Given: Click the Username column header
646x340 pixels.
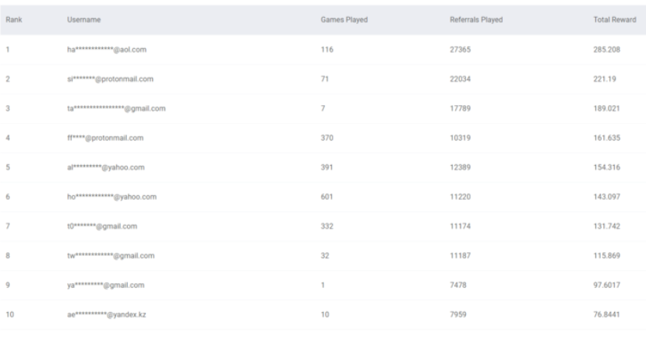Looking at the screenshot, I should pyautogui.click(x=83, y=18).
